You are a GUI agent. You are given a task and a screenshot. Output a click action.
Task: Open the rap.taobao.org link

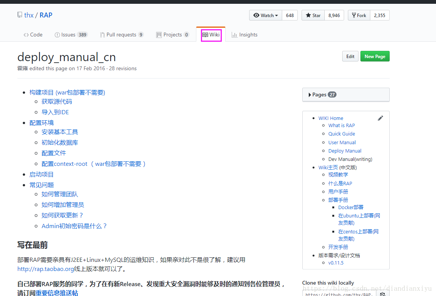(x=46, y=269)
